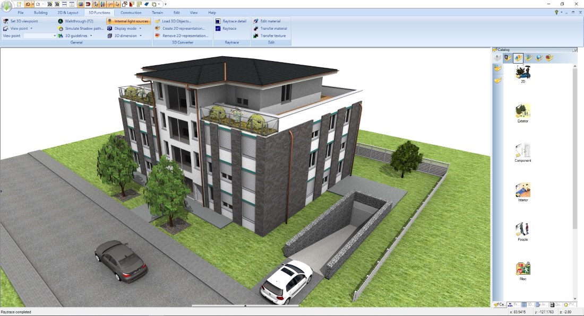Viewport: 584px width, 316px height.
Task: Click the globe folder icon in Catalog
Action: [x=539, y=58]
